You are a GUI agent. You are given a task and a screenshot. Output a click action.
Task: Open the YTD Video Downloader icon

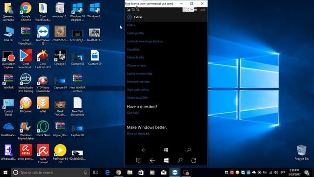(43, 83)
